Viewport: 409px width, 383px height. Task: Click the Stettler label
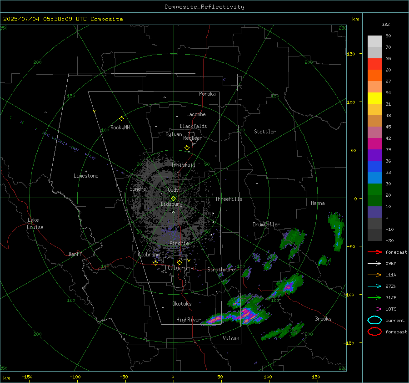coord(265,132)
